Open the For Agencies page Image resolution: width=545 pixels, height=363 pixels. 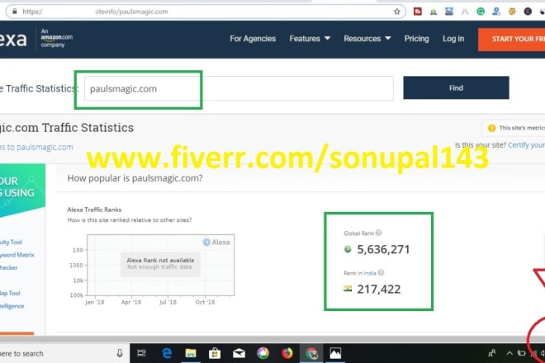pos(253,39)
